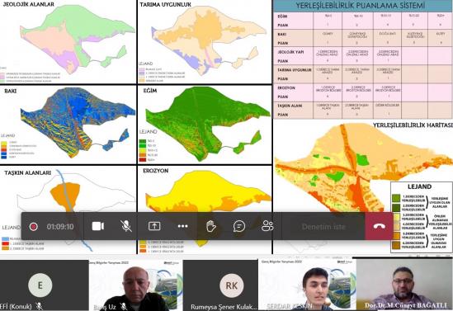Hang up using the red phone button

379,226
